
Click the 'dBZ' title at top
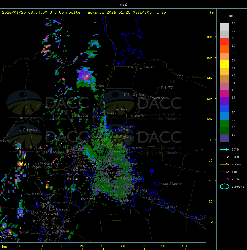(123, 4)
